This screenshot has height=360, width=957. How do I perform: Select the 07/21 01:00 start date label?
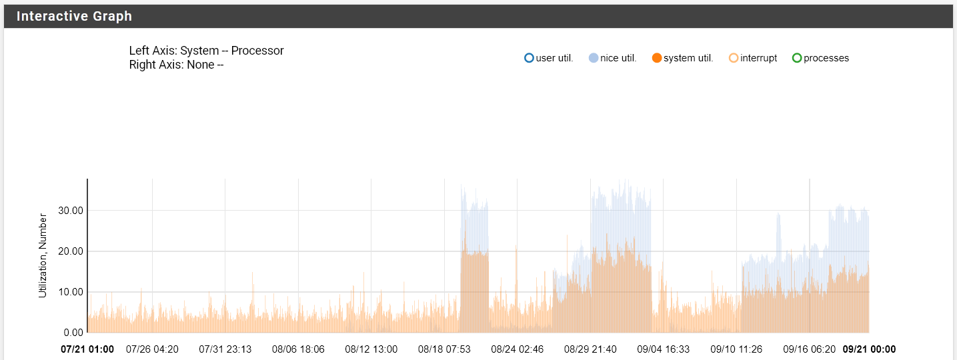click(87, 349)
